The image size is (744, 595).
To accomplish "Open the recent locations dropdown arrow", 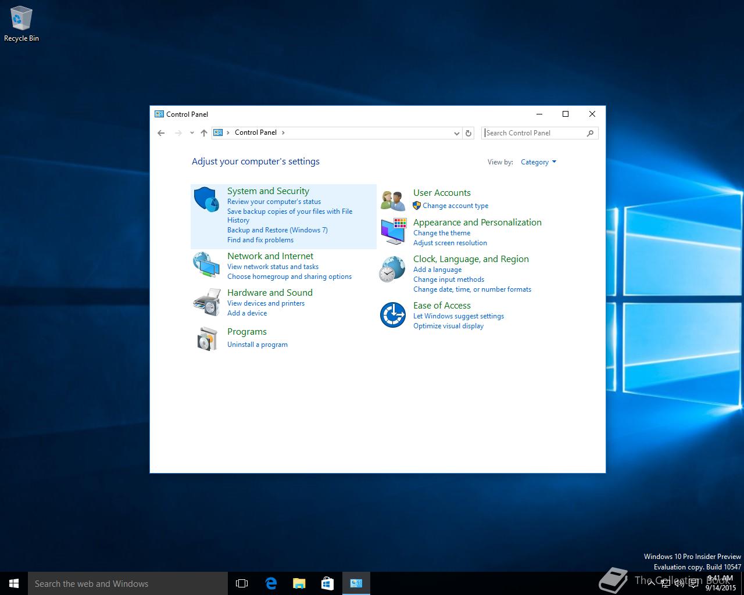I will pyautogui.click(x=192, y=133).
